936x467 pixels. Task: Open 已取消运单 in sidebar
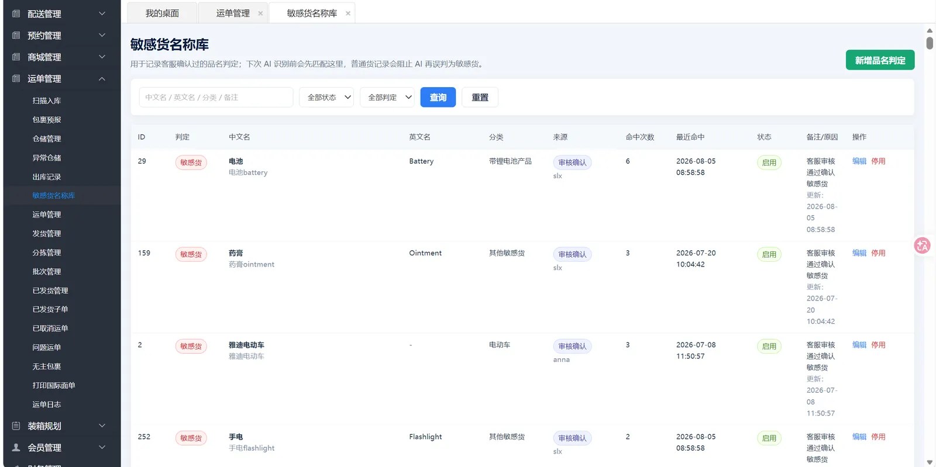coord(50,328)
